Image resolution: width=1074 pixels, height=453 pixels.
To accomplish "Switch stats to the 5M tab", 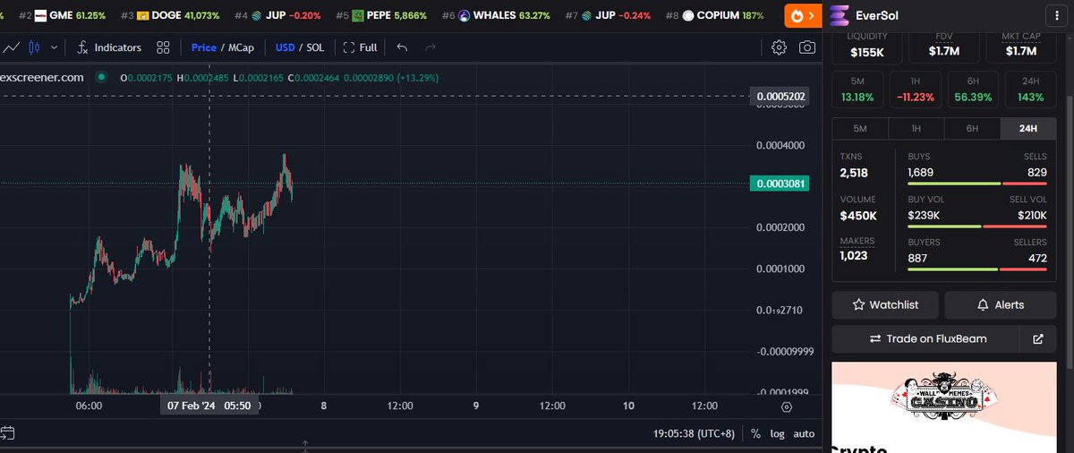I will pos(860,128).
